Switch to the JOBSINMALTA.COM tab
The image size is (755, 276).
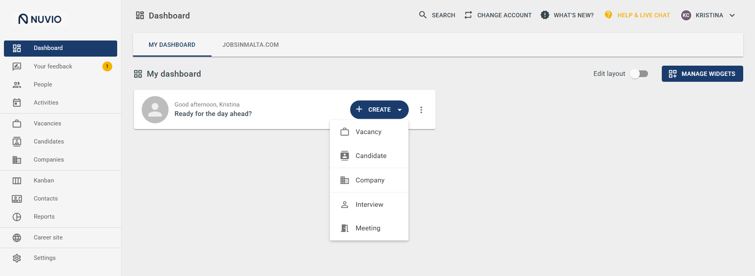[x=250, y=45]
